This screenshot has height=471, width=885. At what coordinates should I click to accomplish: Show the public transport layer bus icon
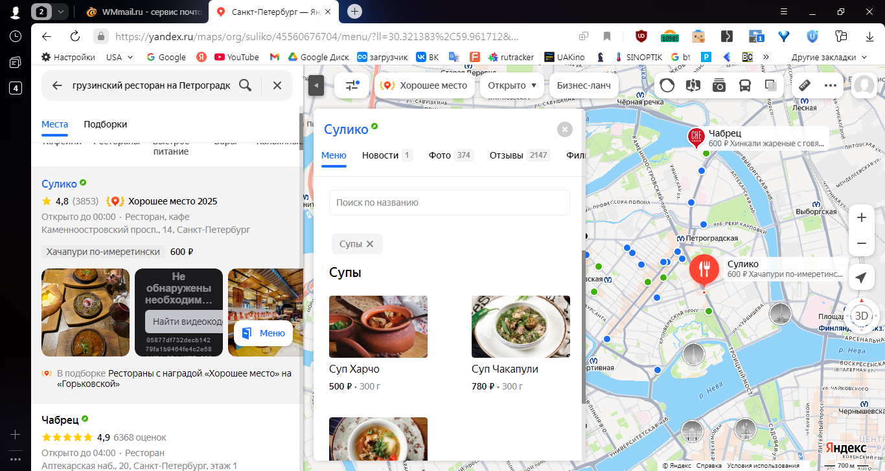745,85
